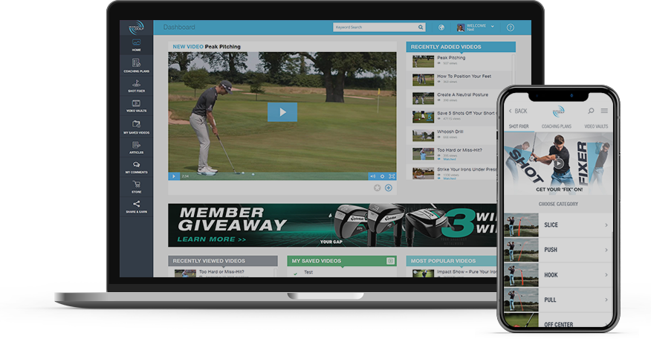Tap the HOOK category label
Viewport: 651px width, 339px height.
click(x=551, y=275)
